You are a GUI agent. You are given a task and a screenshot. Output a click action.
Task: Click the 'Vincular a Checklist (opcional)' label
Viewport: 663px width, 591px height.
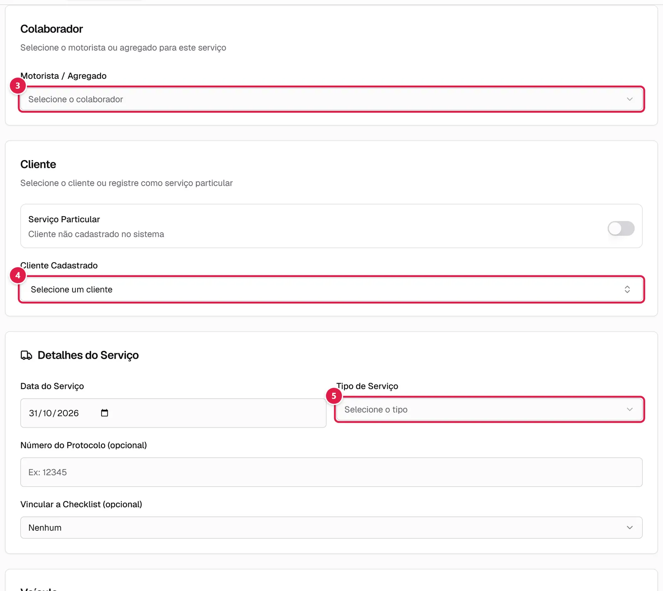[x=81, y=504]
